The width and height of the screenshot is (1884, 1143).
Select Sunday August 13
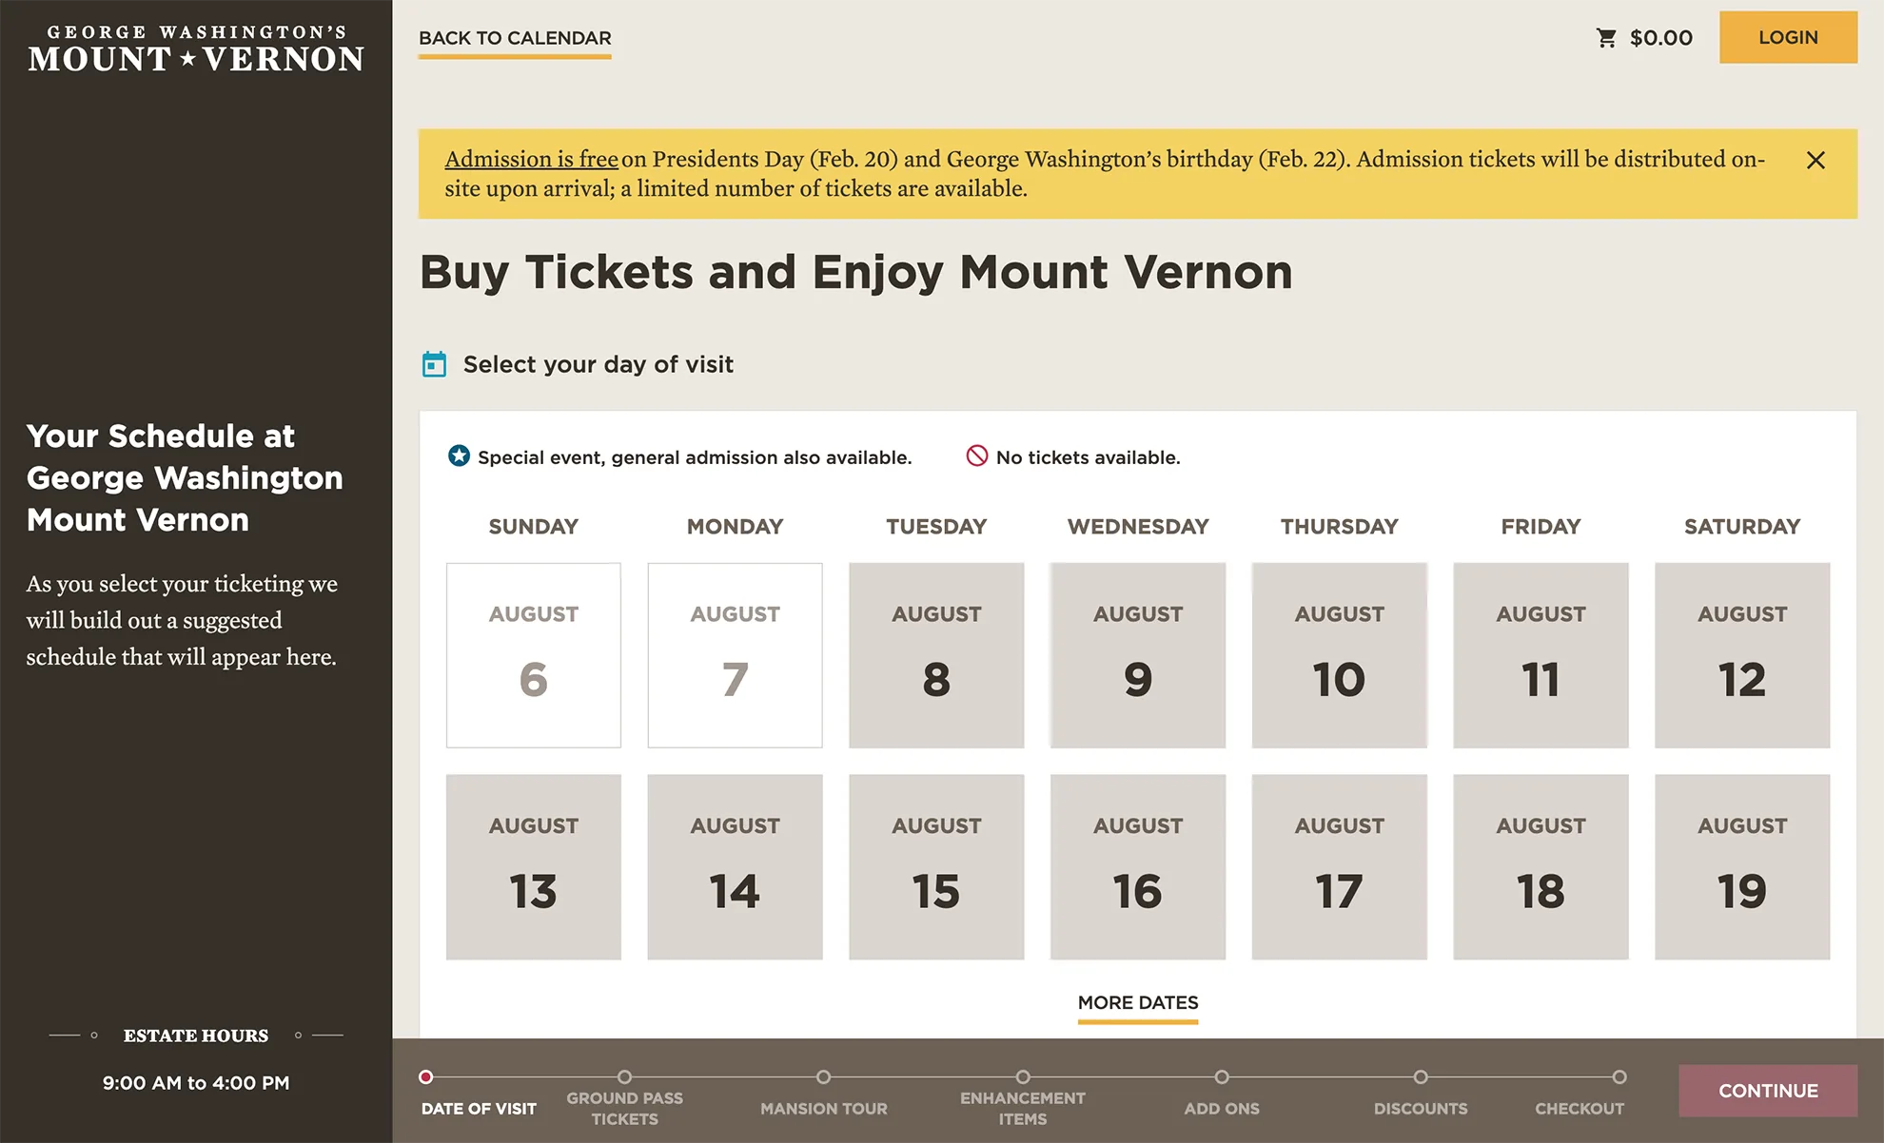534,867
